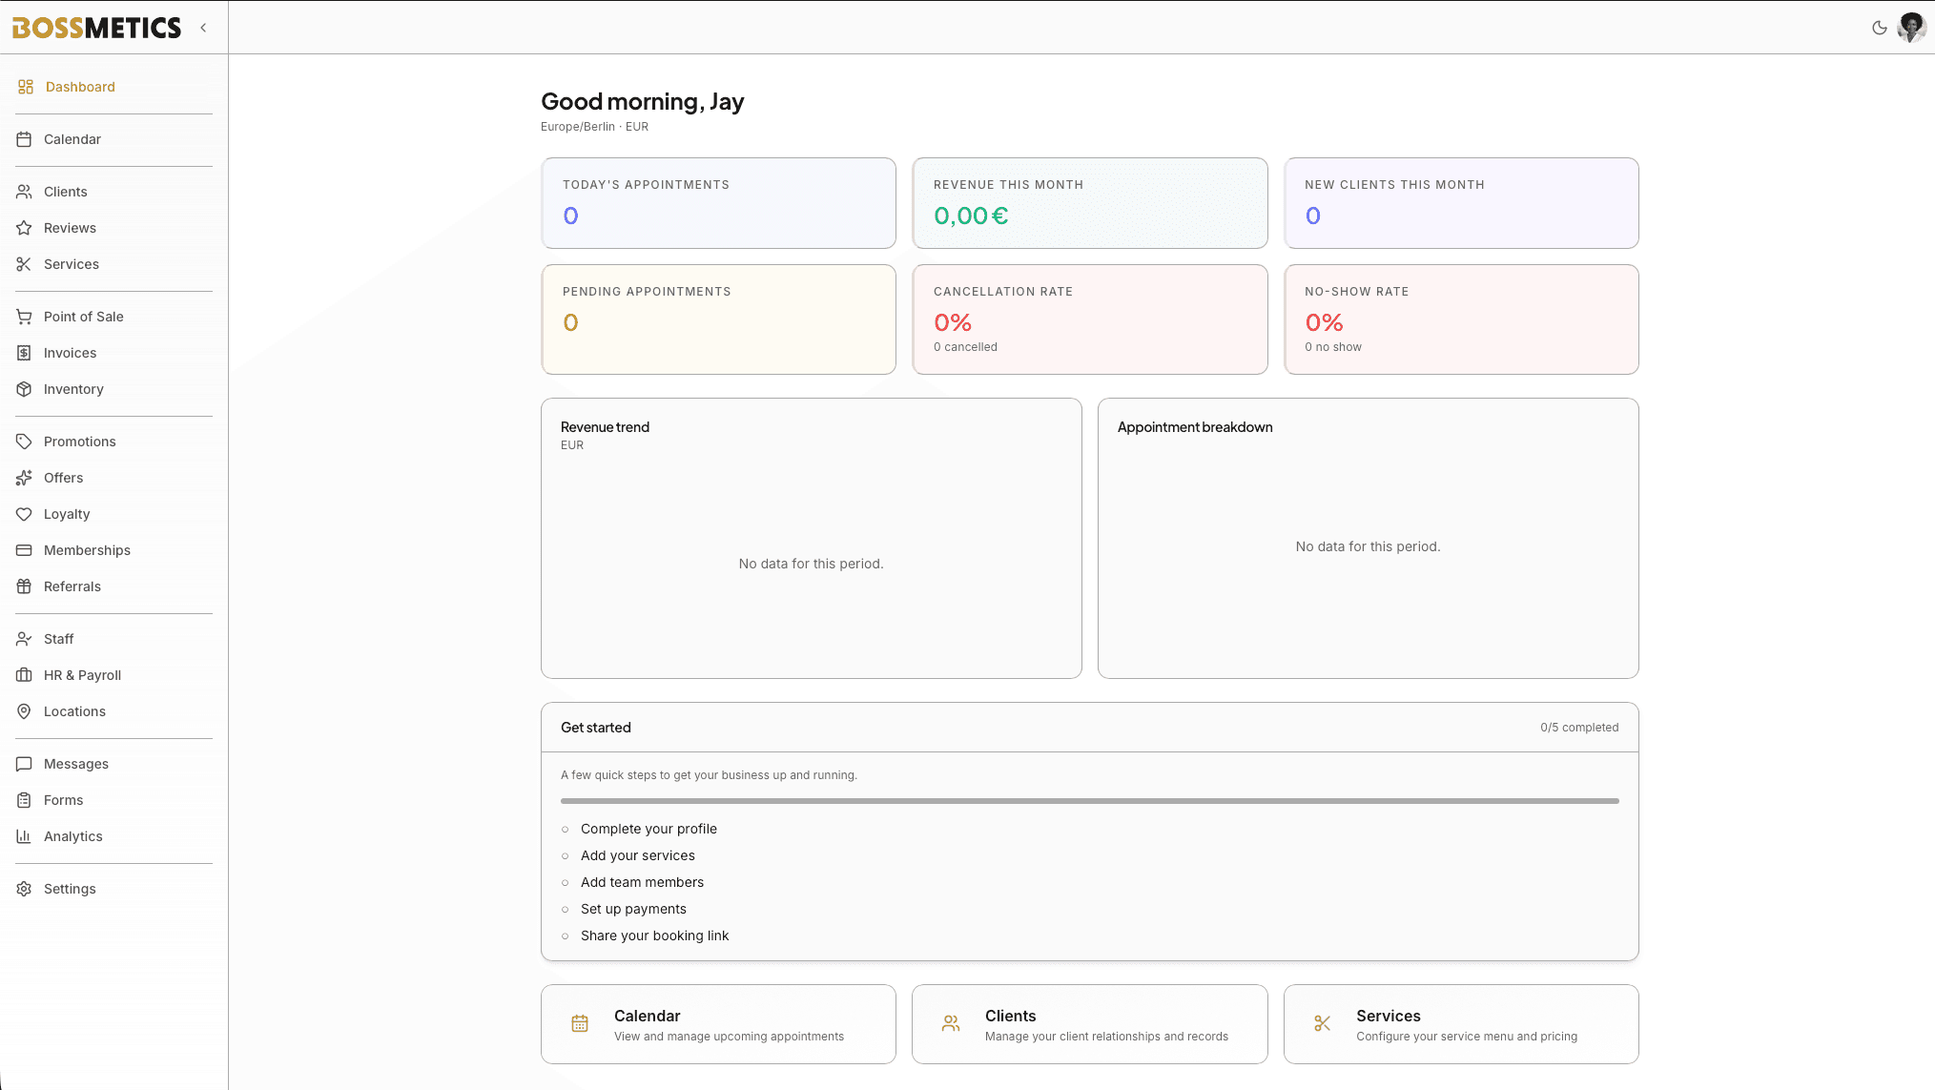1935x1090 pixels.
Task: Open Promotions via the tag icon
Action: [x=24, y=442]
